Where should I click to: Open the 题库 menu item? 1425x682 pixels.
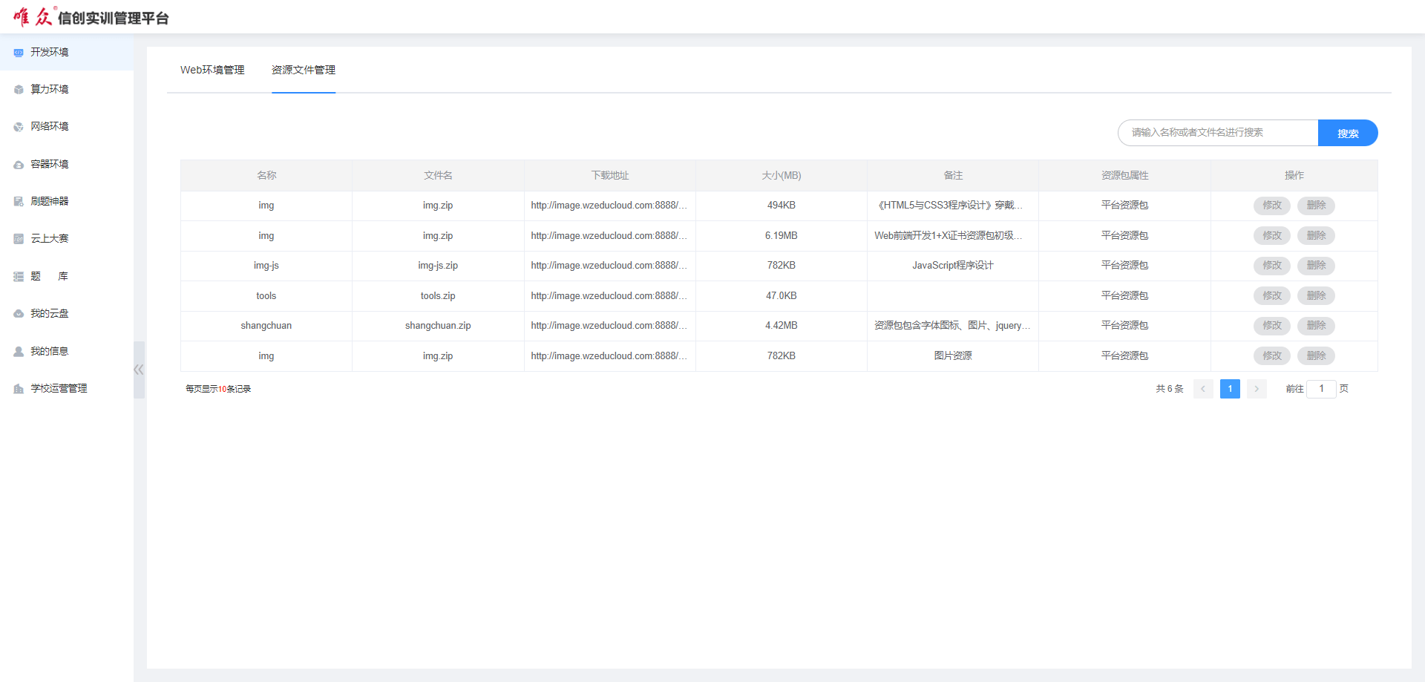[49, 276]
